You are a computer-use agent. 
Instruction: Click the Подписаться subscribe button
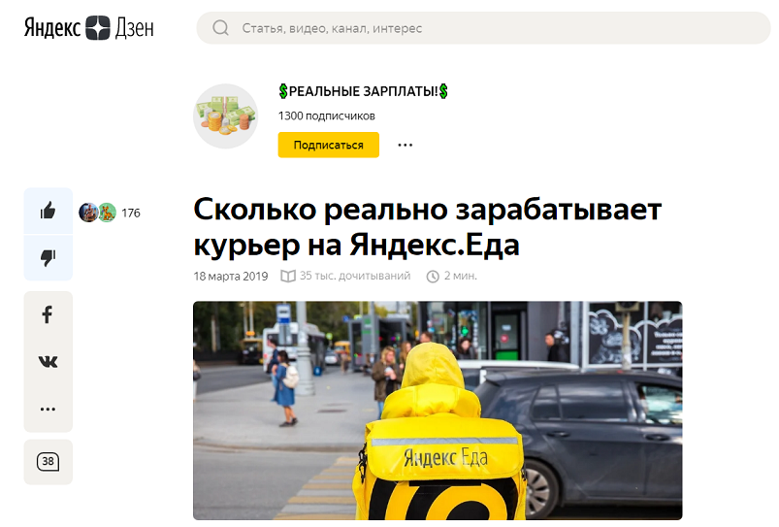(x=329, y=145)
